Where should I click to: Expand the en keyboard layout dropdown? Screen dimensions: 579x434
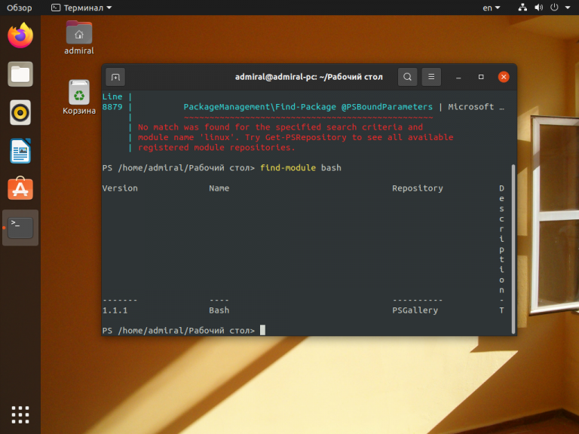click(x=491, y=8)
